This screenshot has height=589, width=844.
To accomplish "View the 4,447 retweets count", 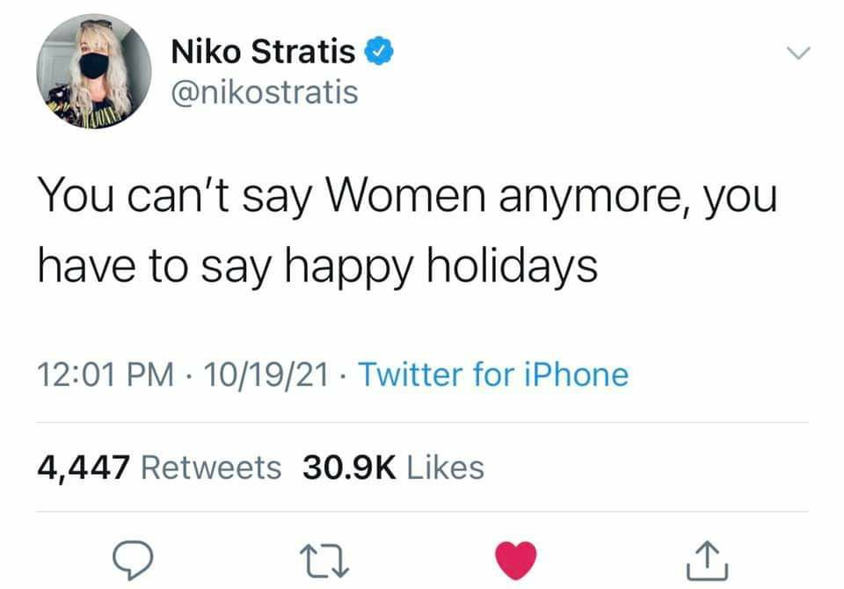I will click(x=84, y=467).
